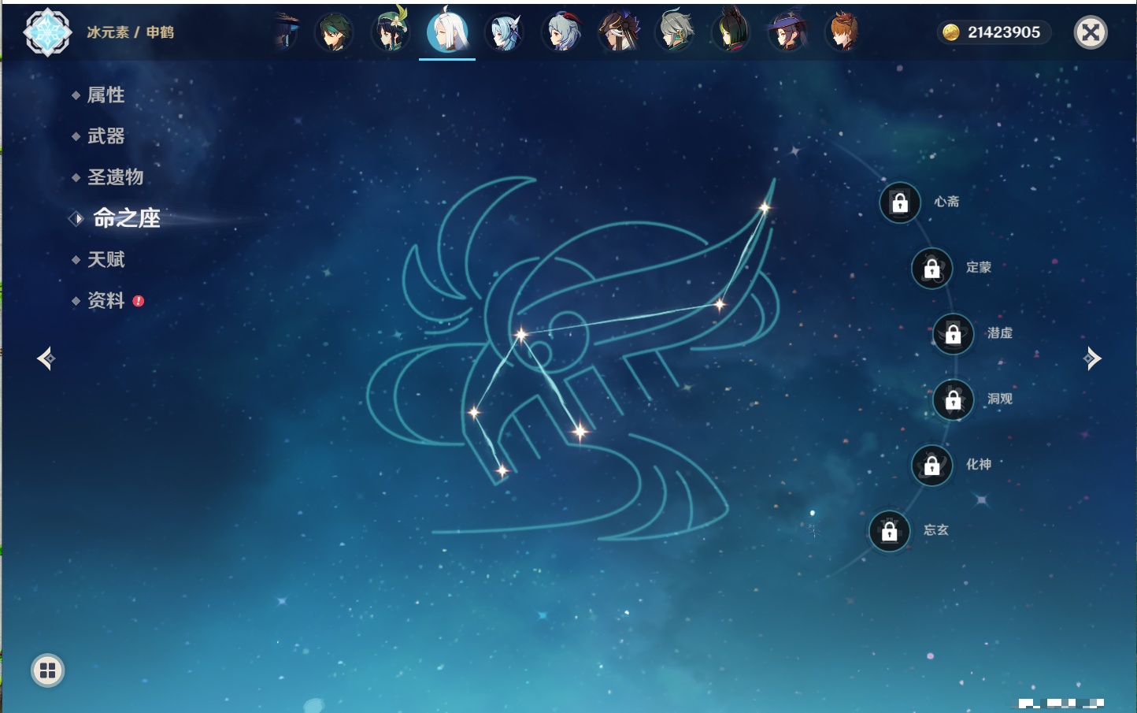The image size is (1137, 713).
Task: Pick the orange-haired Tartaglia avatar
Action: 843,32
